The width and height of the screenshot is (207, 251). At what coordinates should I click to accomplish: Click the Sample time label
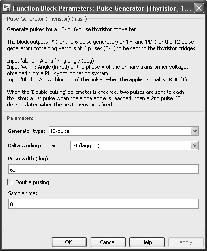click(23, 193)
